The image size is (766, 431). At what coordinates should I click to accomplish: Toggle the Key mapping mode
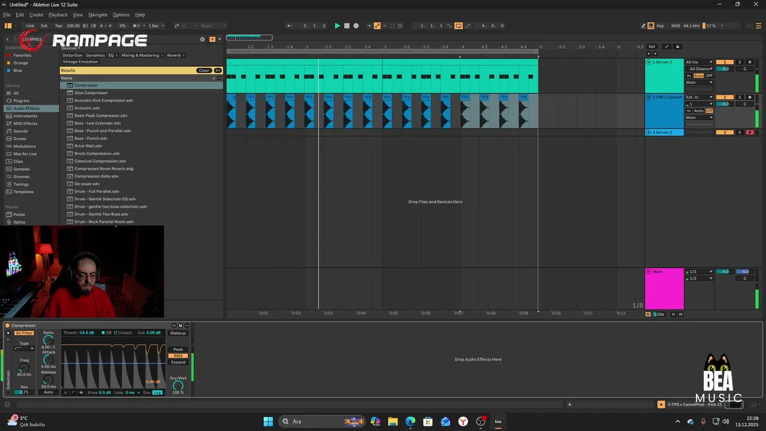pos(660,26)
